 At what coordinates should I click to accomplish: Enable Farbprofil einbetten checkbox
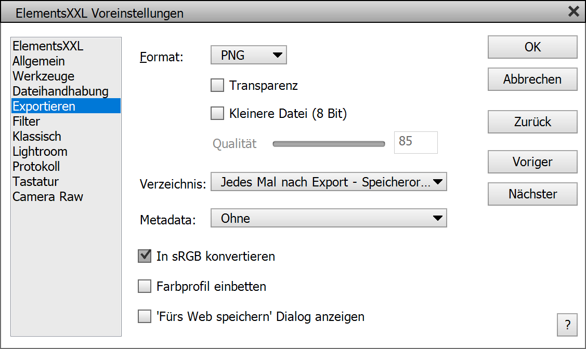[x=145, y=286]
